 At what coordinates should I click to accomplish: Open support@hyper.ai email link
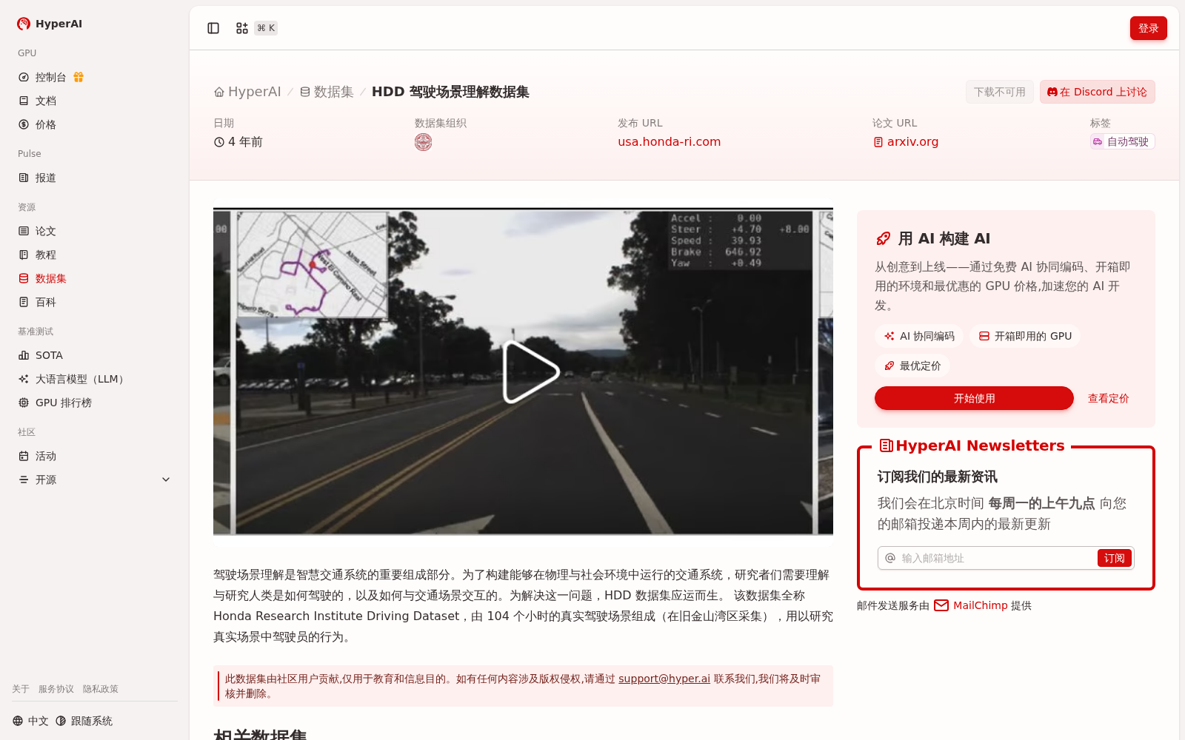664,679
